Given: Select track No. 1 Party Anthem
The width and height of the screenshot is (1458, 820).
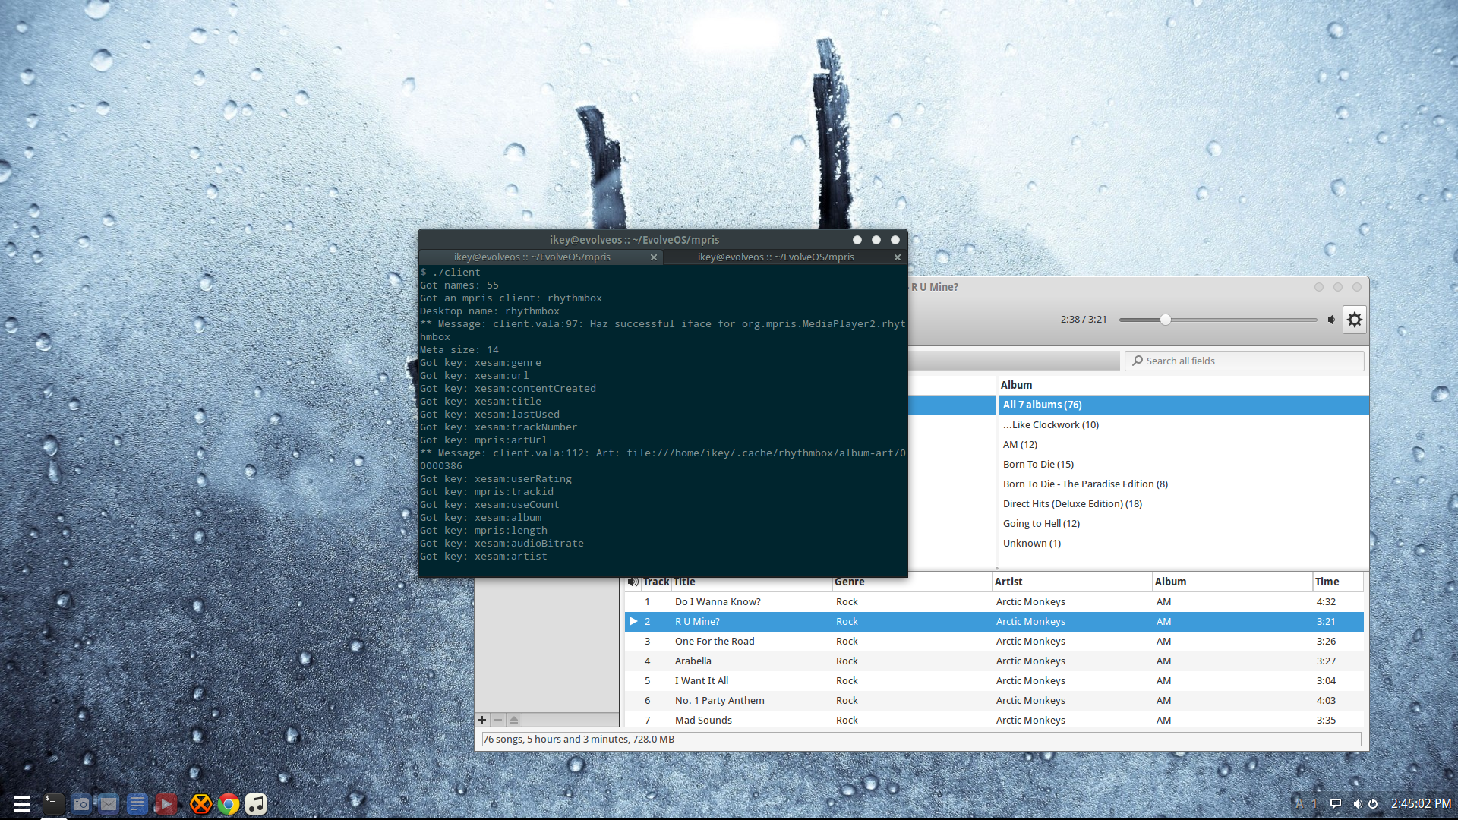Looking at the screenshot, I should (x=994, y=700).
